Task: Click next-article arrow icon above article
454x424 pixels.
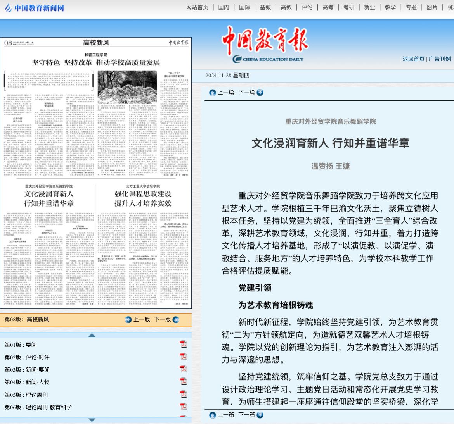Action: point(260,92)
